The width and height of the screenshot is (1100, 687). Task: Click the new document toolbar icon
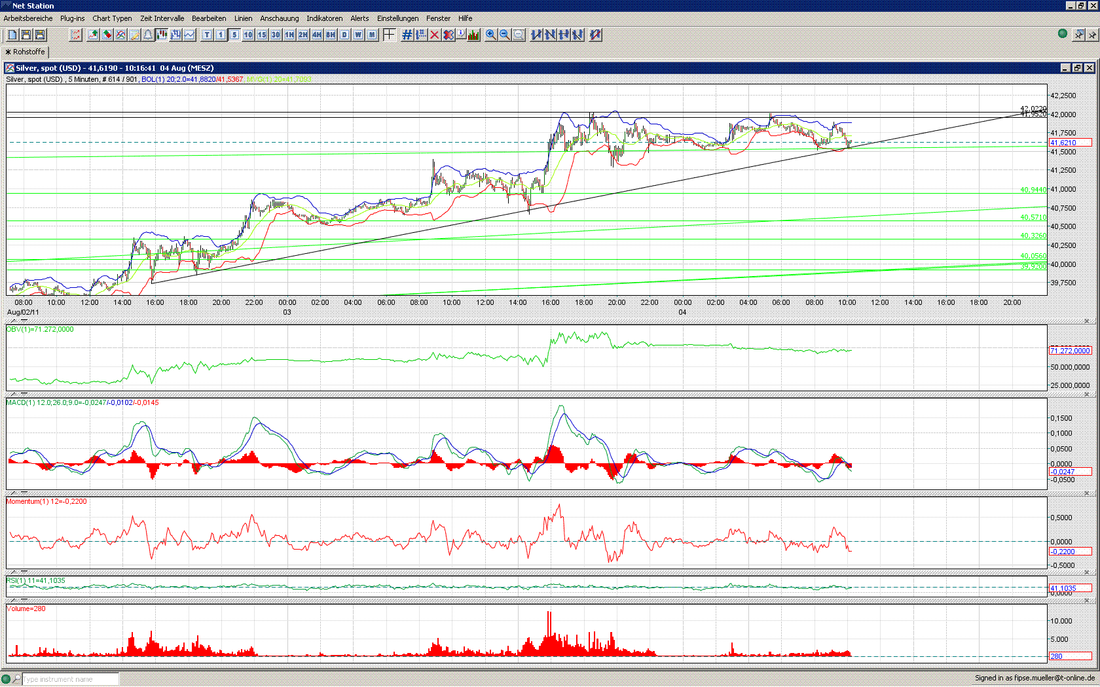[x=12, y=35]
